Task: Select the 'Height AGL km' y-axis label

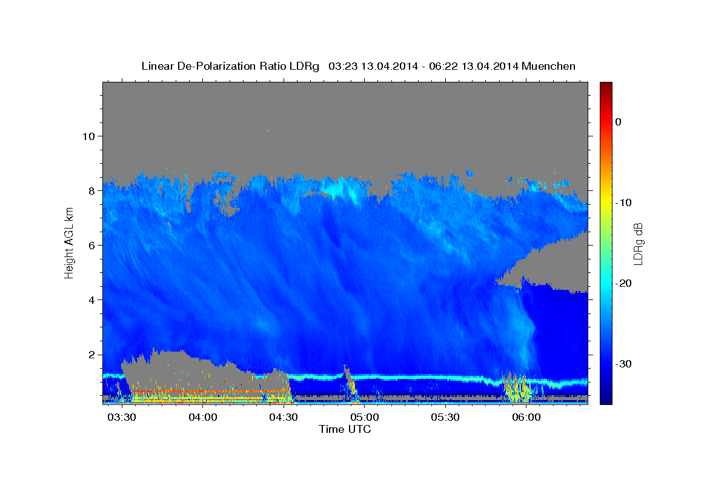Action: [x=69, y=243]
